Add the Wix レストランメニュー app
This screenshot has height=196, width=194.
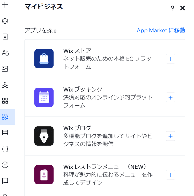coord(171,175)
